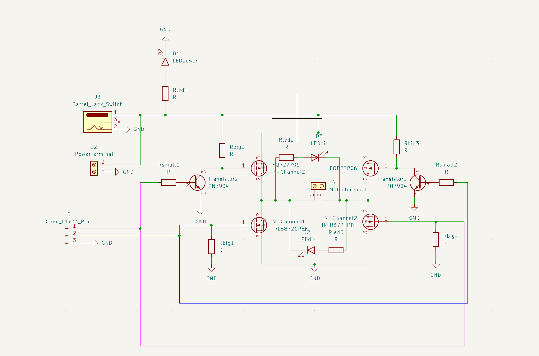Select the J2 PowerTerminal connector symbol
The image size is (539, 356).
(94, 168)
